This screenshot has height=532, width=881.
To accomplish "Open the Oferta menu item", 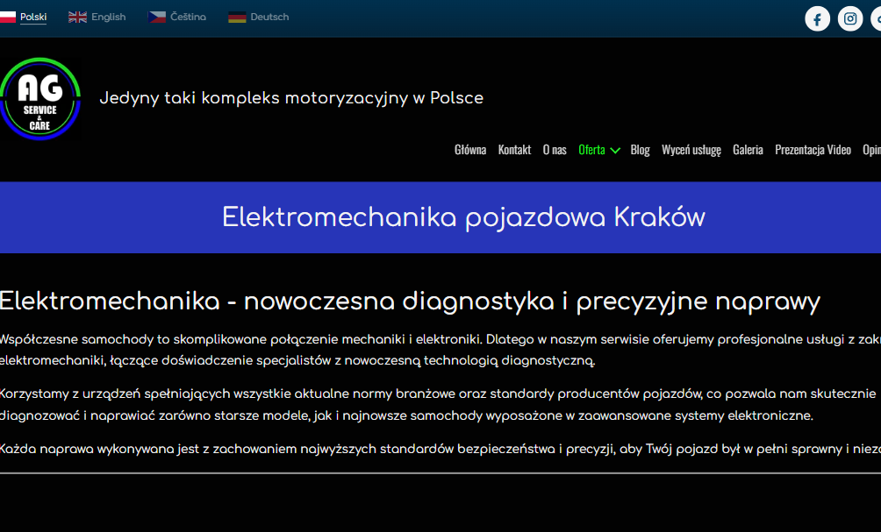I will [591, 150].
